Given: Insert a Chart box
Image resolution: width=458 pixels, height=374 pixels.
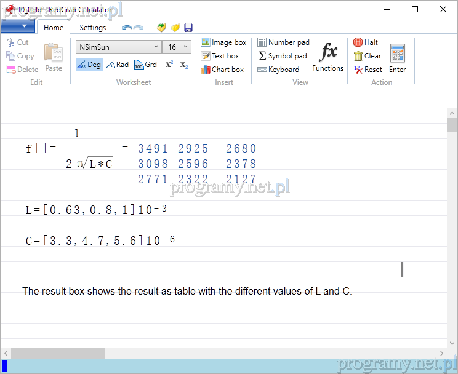Looking at the screenshot, I should [x=222, y=70].
